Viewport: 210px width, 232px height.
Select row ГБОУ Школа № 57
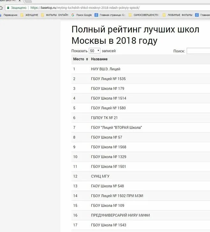[141, 137]
